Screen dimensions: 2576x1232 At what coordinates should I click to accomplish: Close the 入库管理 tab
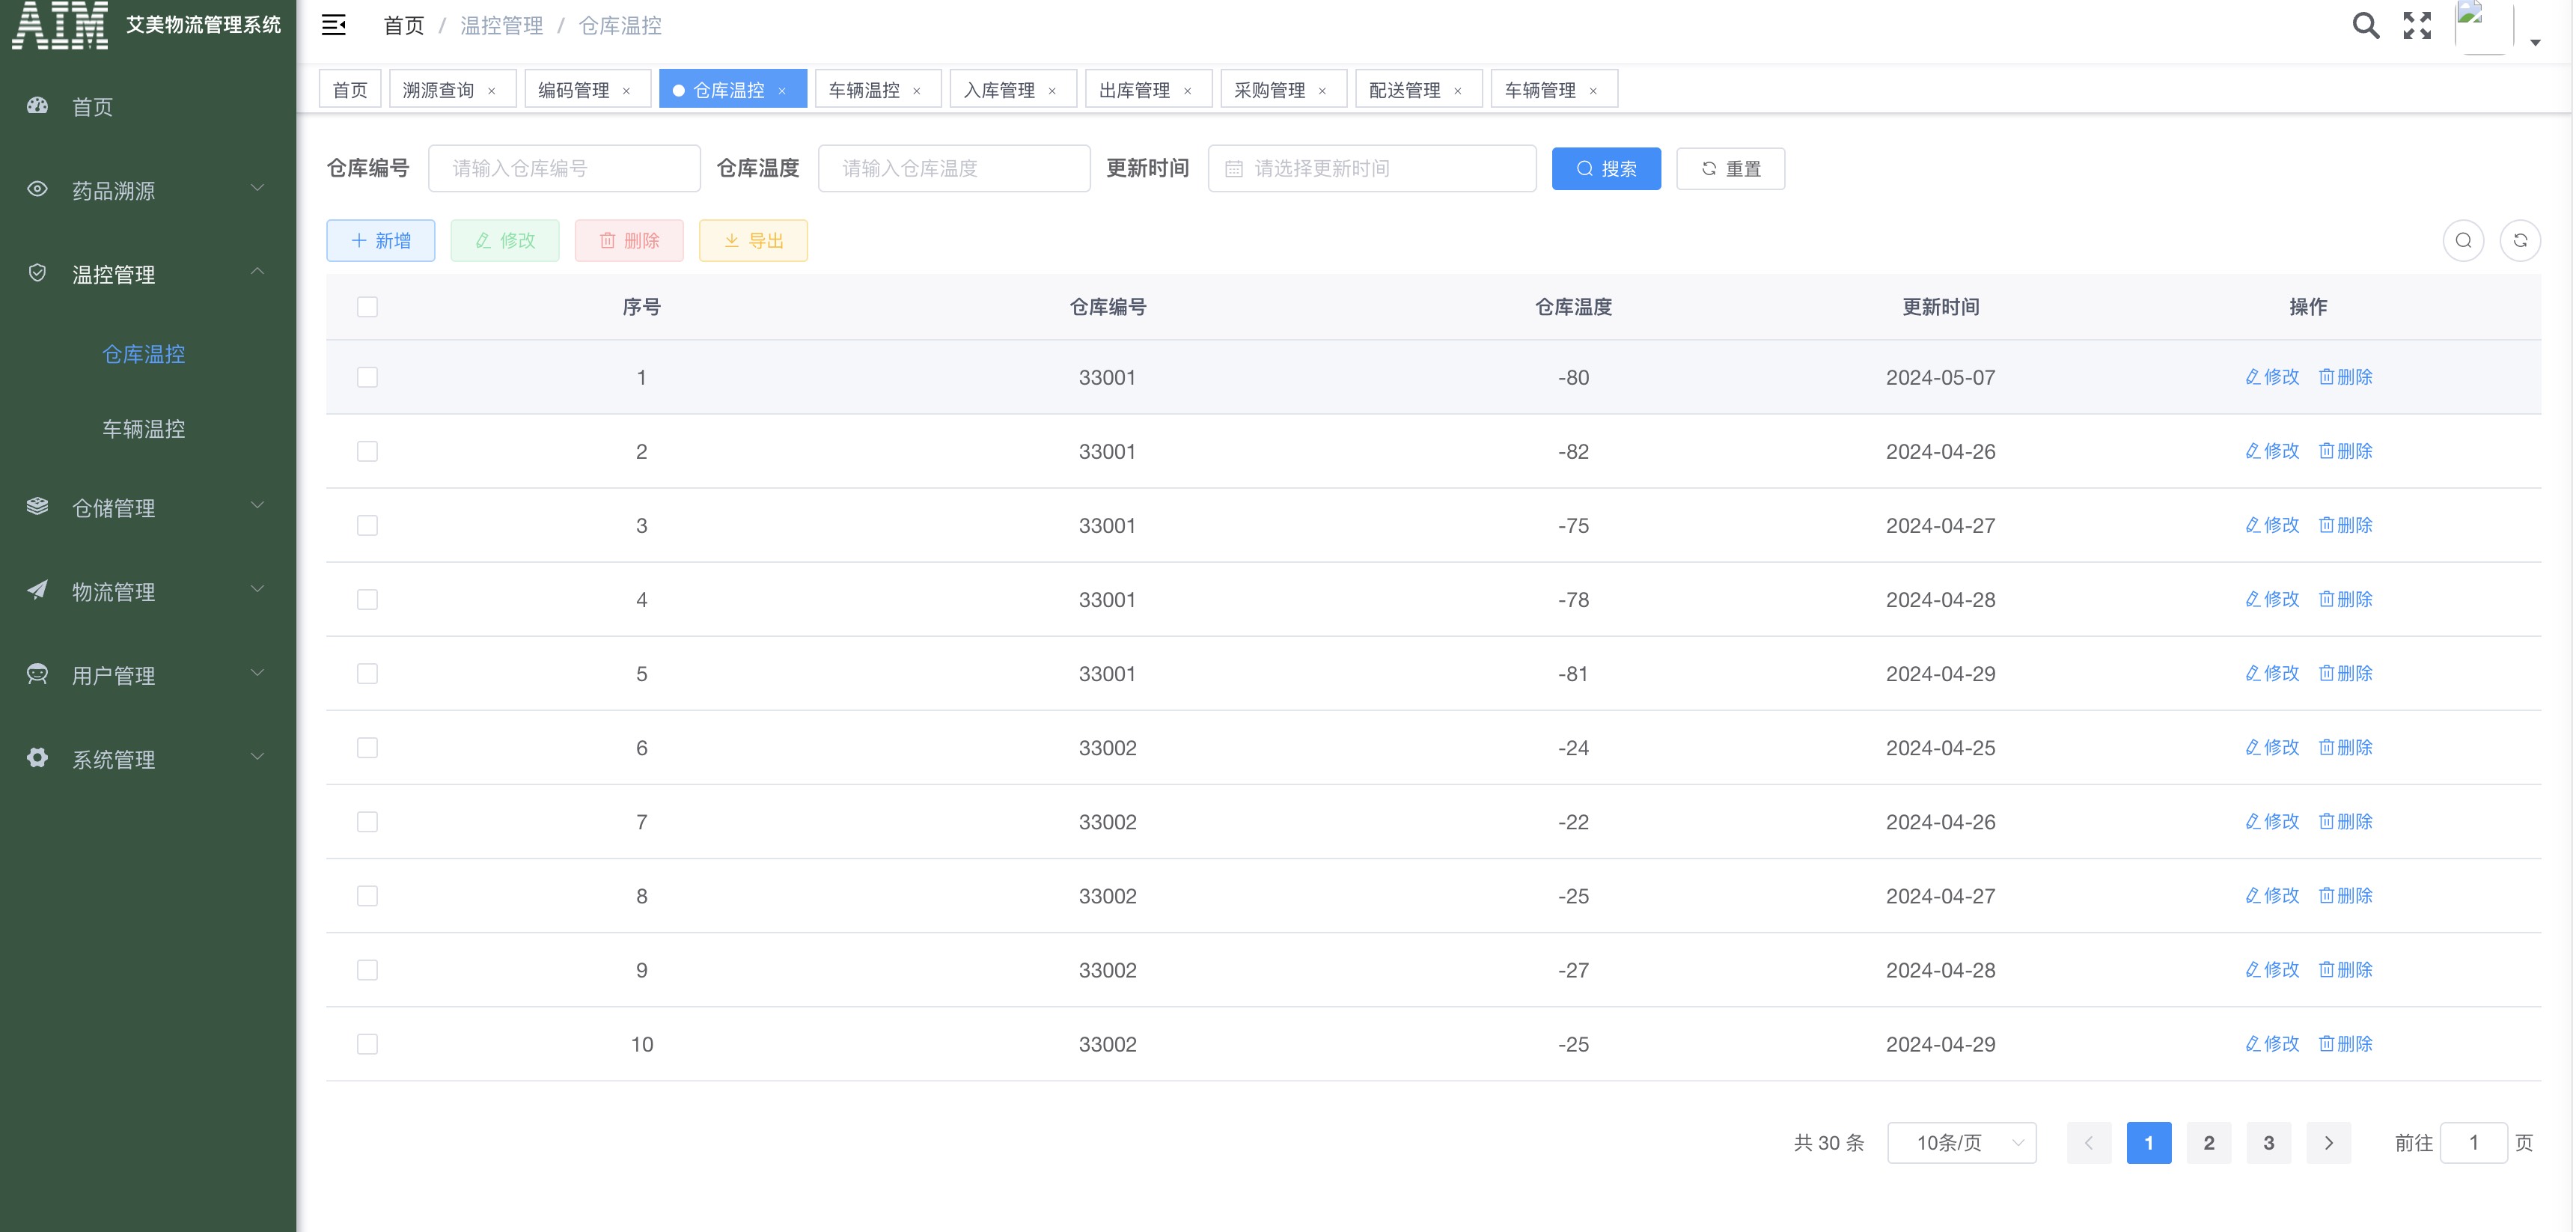(1052, 91)
